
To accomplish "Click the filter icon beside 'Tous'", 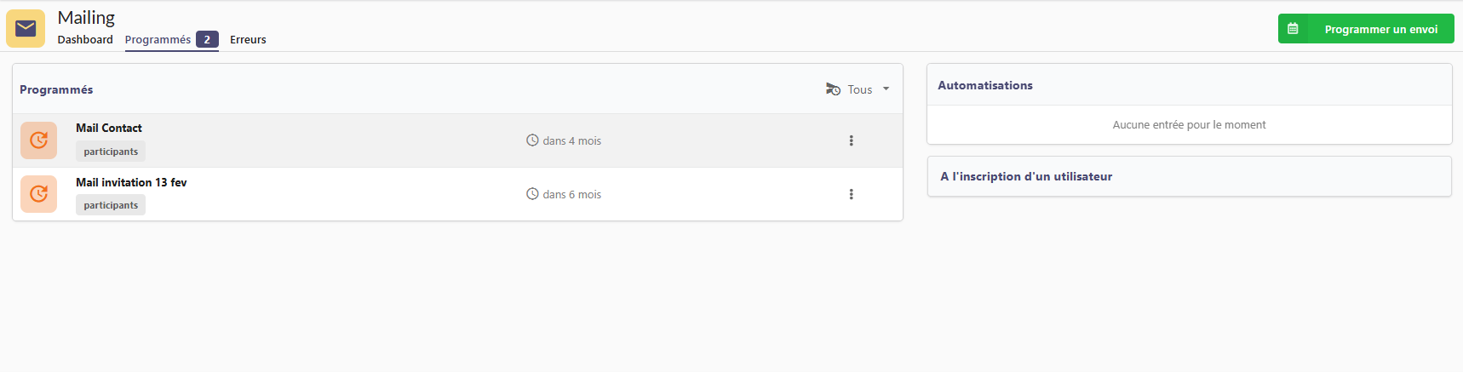I will [x=833, y=89].
